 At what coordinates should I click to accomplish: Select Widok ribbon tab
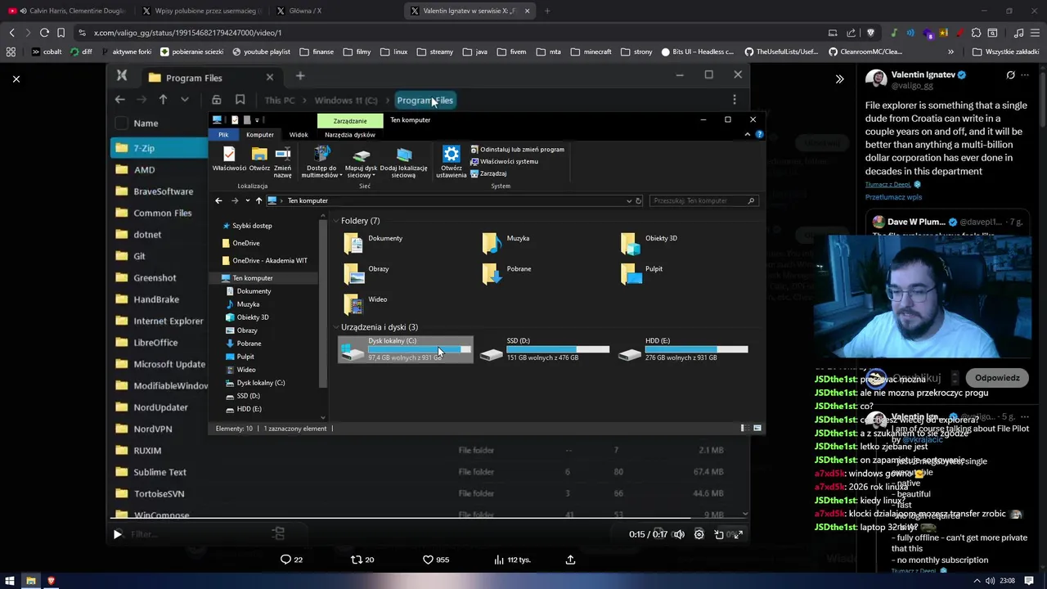pyautogui.click(x=299, y=135)
